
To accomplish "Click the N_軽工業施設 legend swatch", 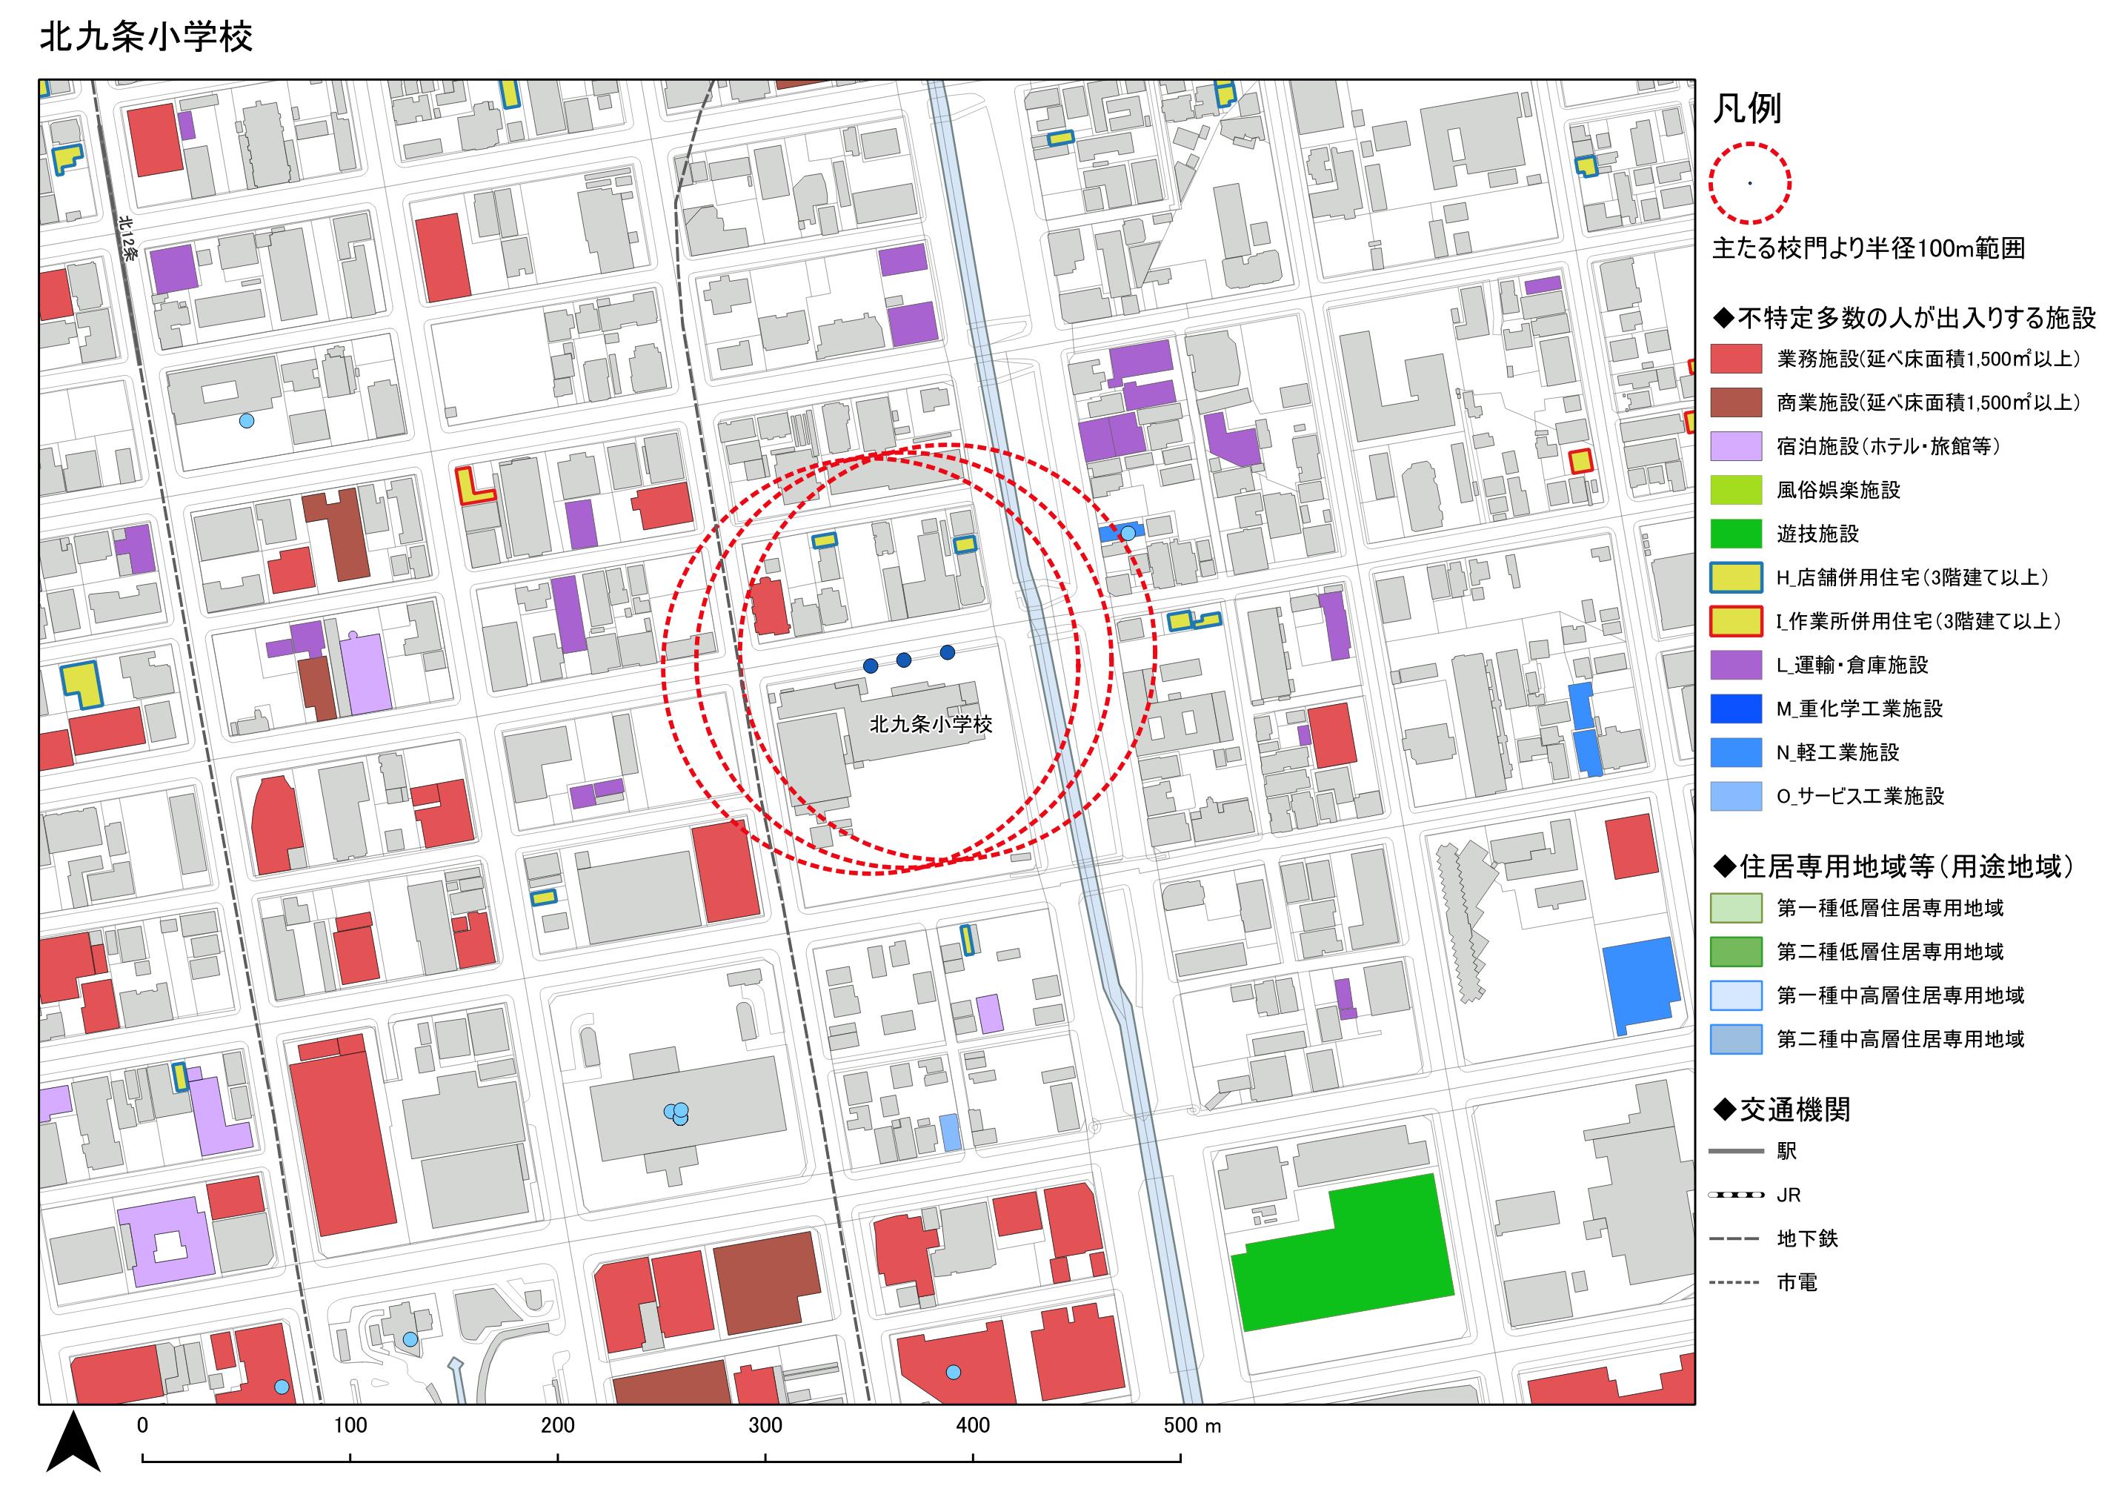I will (x=1736, y=752).
